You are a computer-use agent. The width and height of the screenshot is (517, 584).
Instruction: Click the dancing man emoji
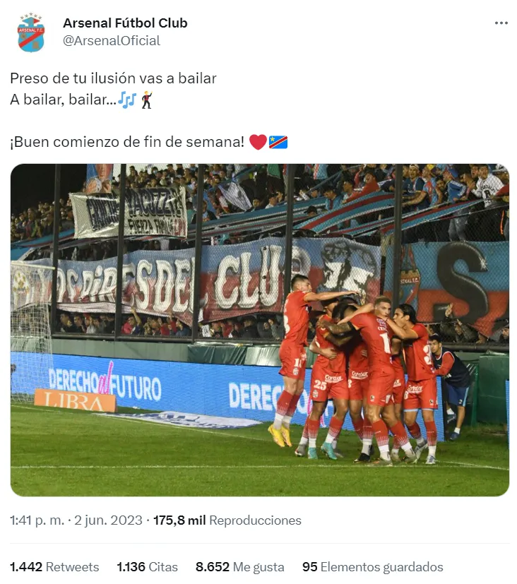[x=147, y=100]
